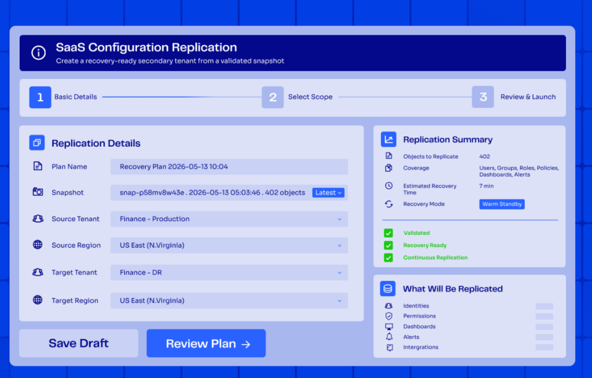Image resolution: width=592 pixels, height=378 pixels.
Task: Toggle the Permissions replication switch
Action: coord(545,316)
